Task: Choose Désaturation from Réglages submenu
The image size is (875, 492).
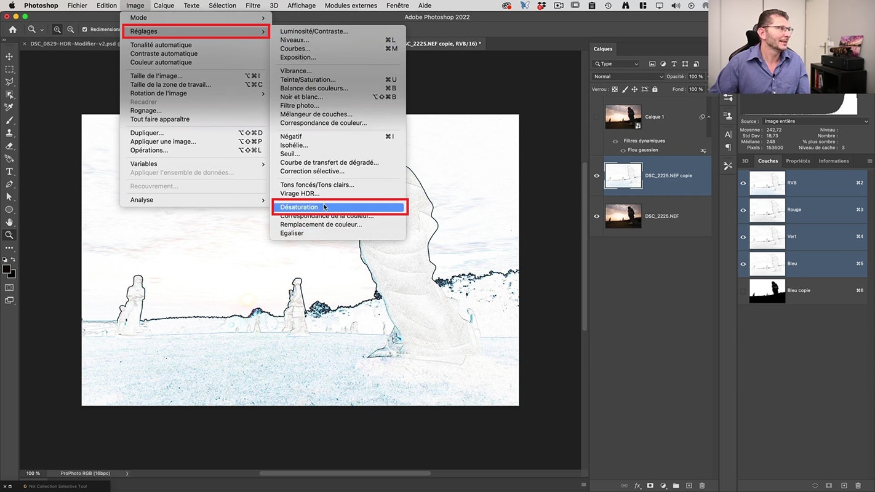Action: coord(338,207)
